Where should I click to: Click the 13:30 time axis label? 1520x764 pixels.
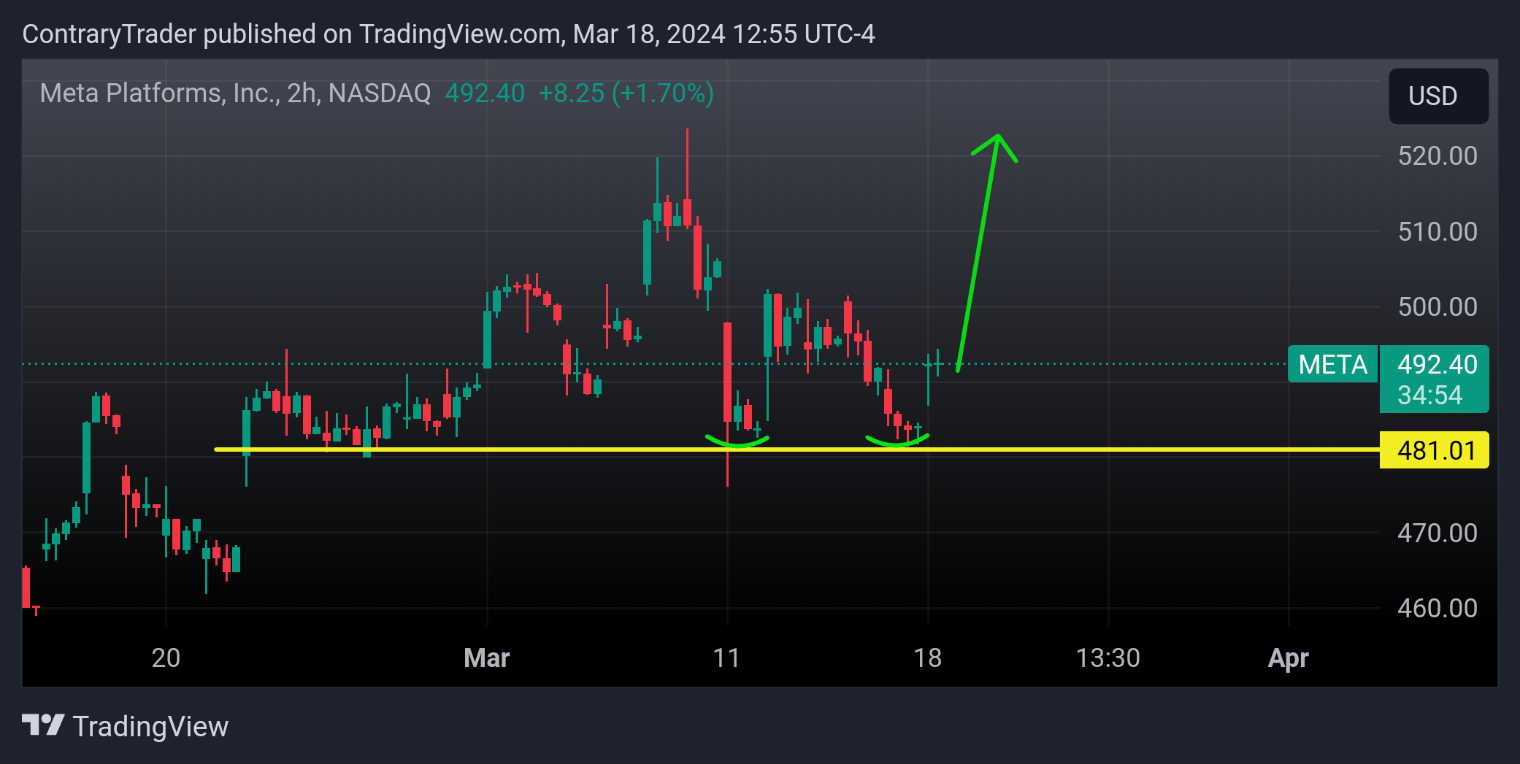tap(1108, 657)
